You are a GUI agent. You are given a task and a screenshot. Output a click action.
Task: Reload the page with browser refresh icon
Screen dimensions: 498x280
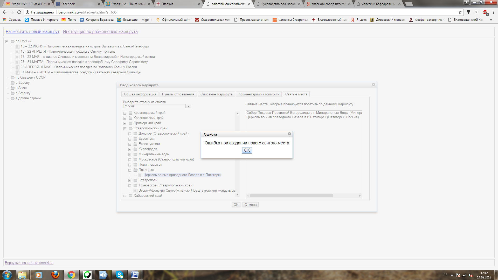19,12
